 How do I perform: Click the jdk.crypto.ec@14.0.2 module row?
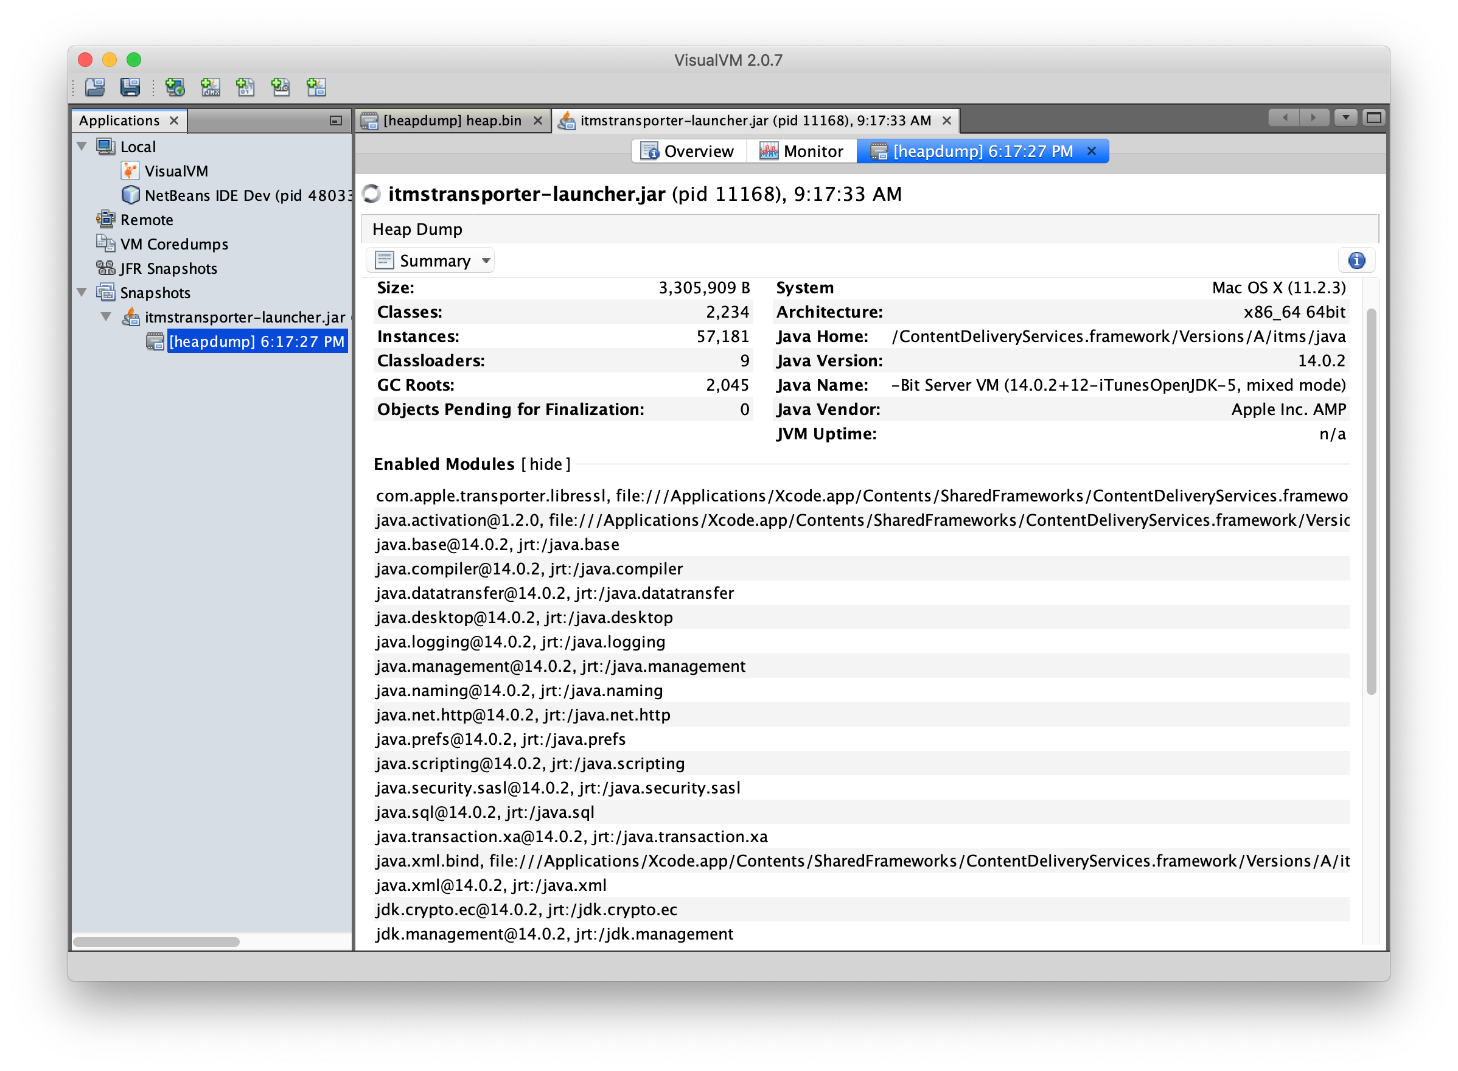(862, 909)
